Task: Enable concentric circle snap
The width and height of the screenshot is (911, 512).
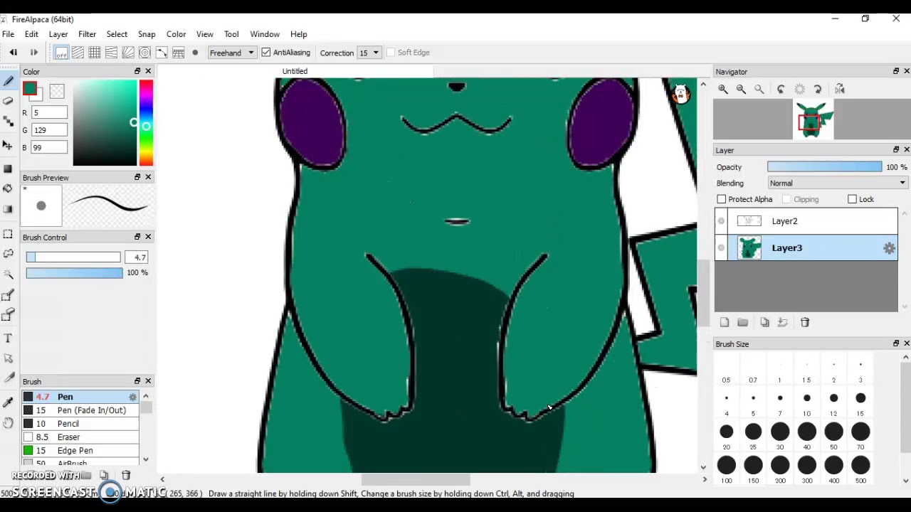Action: coord(144,53)
